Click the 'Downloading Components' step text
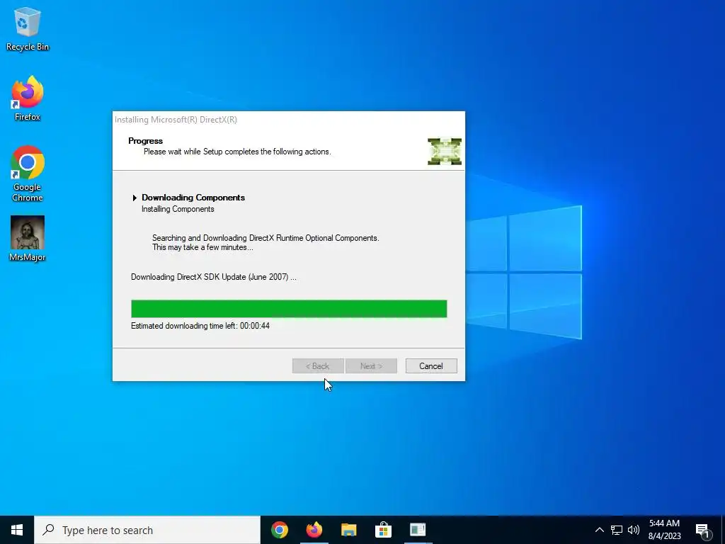 pyautogui.click(x=193, y=198)
